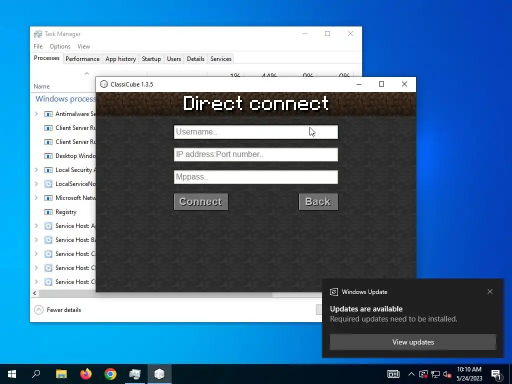Switch to the Startup tab
This screenshot has width=512, height=384.
[x=151, y=59]
